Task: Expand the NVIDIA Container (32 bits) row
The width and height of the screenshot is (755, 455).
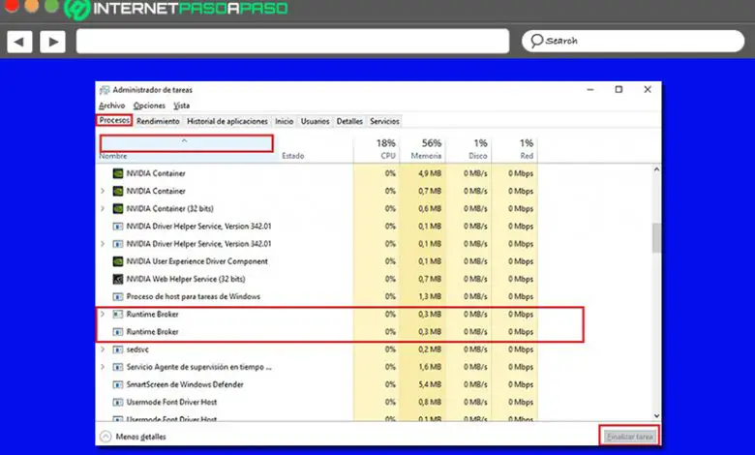Action: [x=103, y=208]
